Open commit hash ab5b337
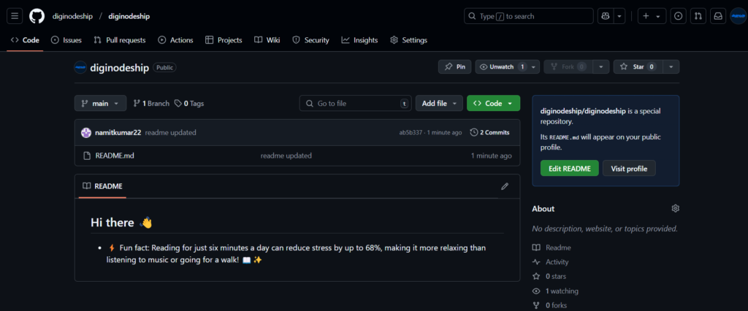Screen dimensions: 748x311 (411, 133)
